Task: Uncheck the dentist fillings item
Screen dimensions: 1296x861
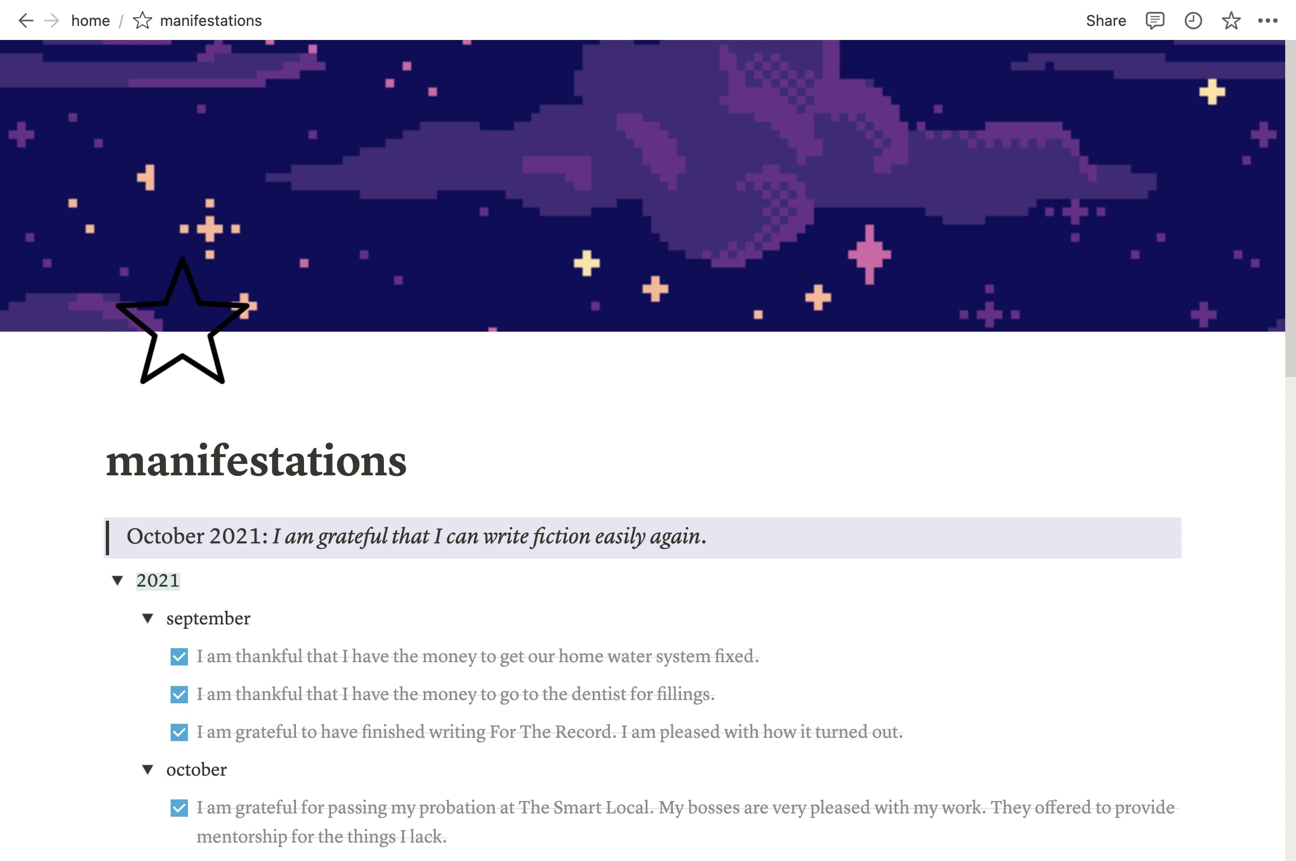Action: 179,695
